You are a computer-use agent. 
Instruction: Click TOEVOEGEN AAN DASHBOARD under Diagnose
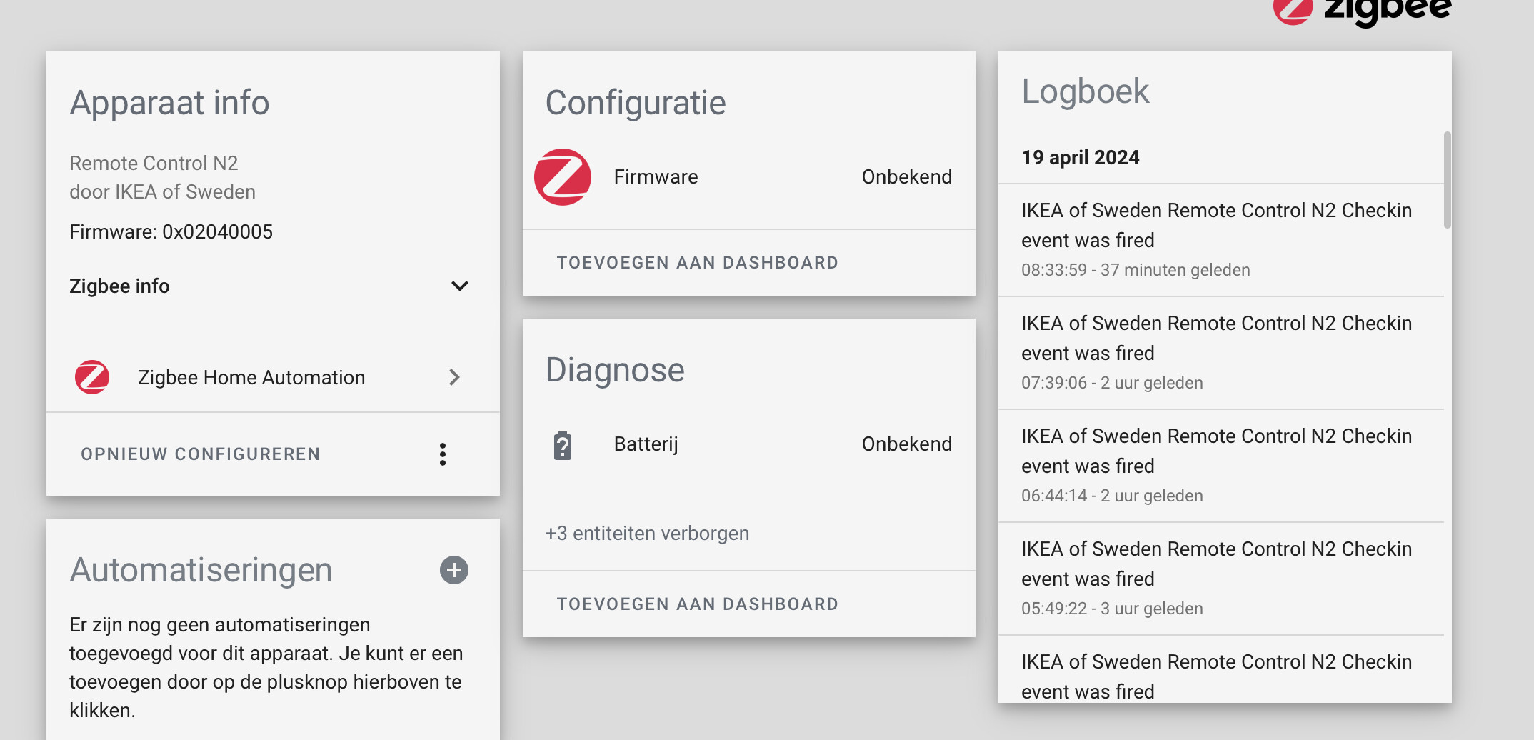698,604
